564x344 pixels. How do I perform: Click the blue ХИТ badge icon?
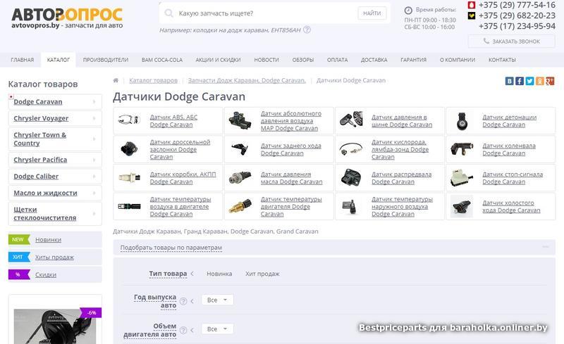coord(19,257)
